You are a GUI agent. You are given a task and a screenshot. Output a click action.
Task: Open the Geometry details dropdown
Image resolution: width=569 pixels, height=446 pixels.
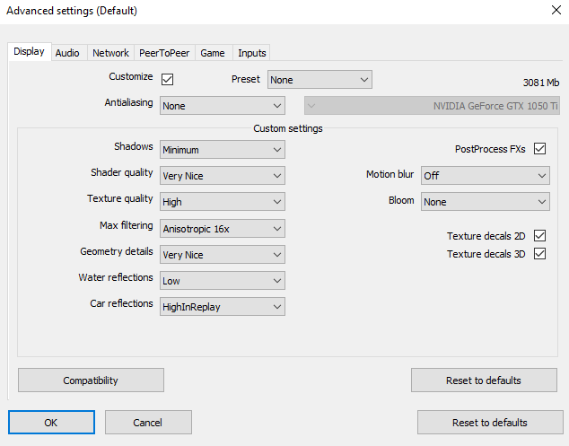tap(223, 254)
